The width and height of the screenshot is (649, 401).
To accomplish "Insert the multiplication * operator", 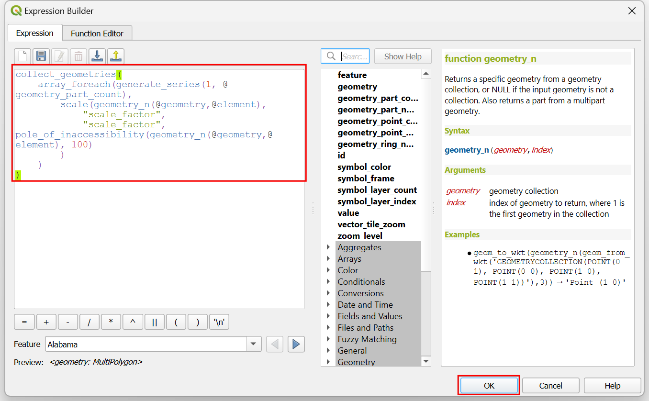I will [111, 323].
